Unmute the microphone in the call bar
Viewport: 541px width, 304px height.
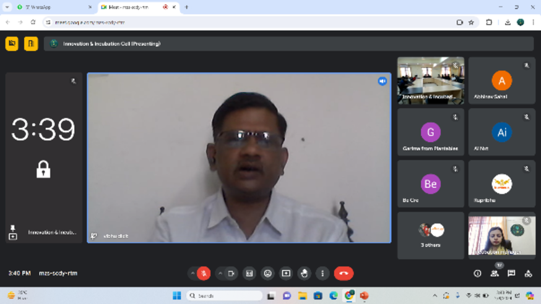point(204,273)
